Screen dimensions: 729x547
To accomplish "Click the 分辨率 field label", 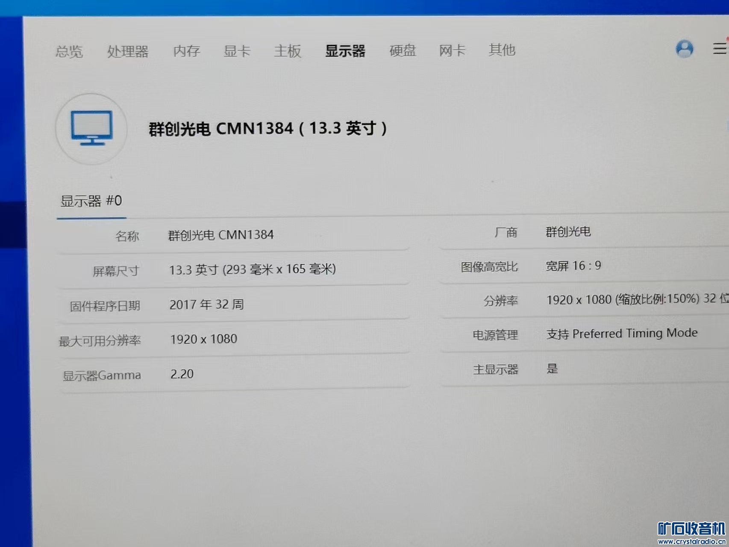I will tap(501, 301).
